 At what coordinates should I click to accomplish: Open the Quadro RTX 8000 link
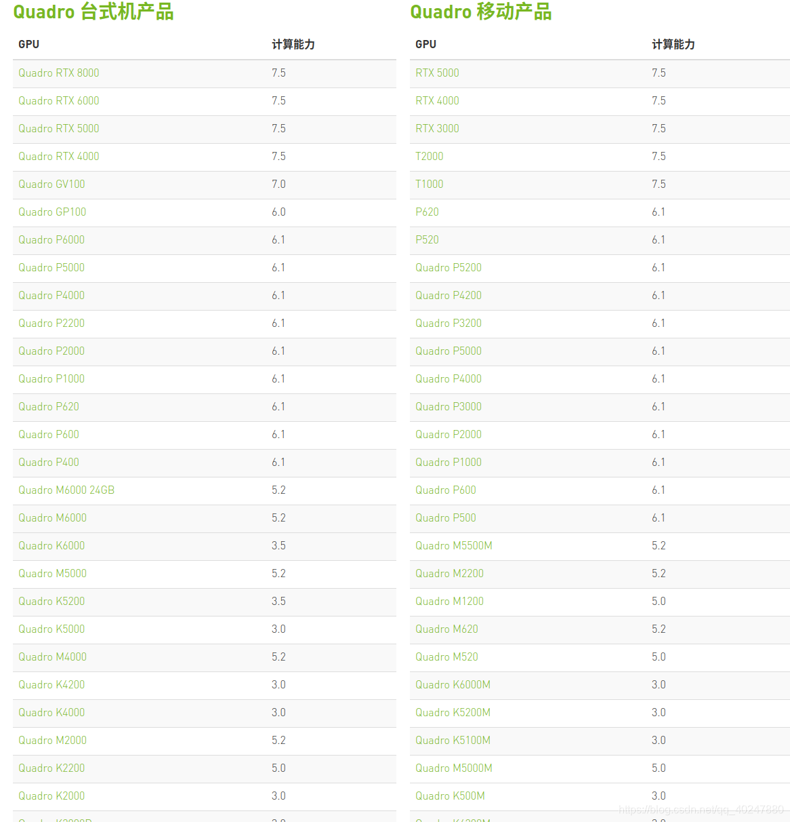pyautogui.click(x=59, y=73)
